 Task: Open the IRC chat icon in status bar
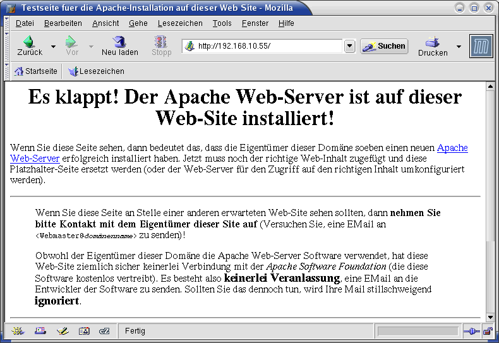tap(104, 331)
